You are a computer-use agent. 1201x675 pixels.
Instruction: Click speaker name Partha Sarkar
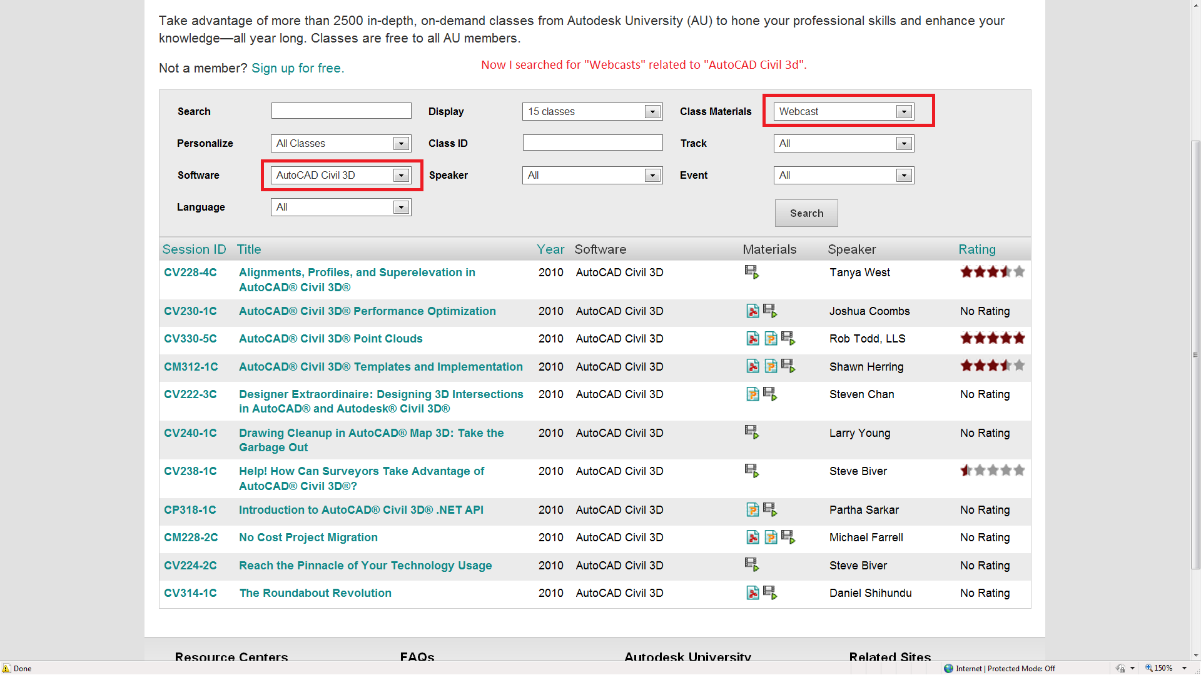coord(864,510)
